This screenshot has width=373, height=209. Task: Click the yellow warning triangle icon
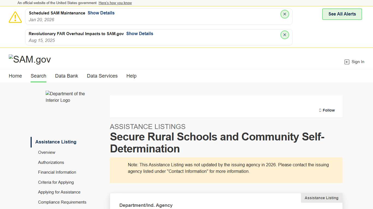[15, 17]
